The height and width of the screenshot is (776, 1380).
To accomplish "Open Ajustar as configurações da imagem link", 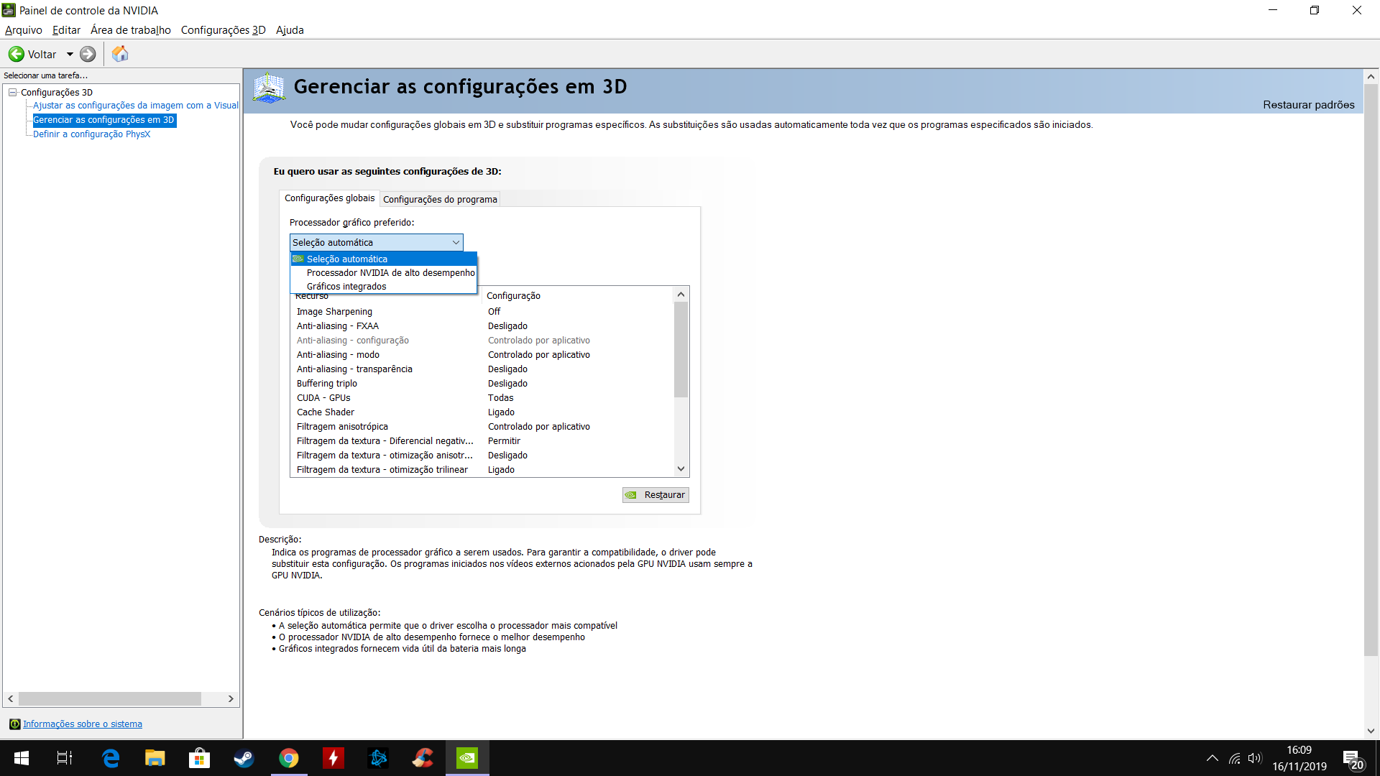I will click(x=136, y=106).
